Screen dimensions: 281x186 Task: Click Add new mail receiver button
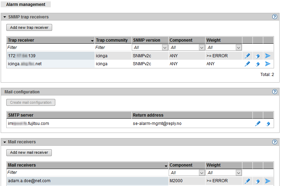pos(29,152)
